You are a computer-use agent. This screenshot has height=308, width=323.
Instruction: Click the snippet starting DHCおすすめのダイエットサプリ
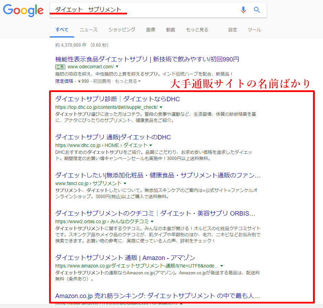click(x=153, y=155)
